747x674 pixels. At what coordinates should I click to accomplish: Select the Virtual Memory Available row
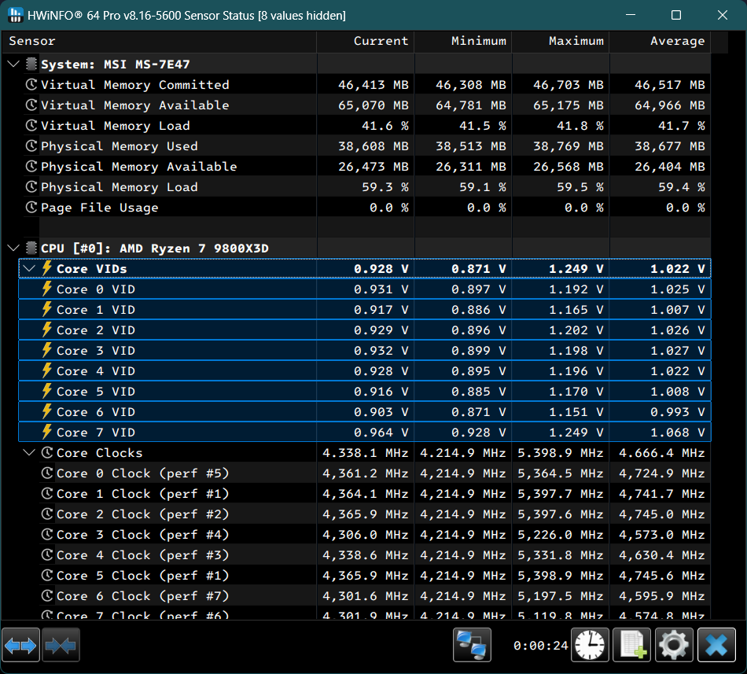[x=367, y=105]
